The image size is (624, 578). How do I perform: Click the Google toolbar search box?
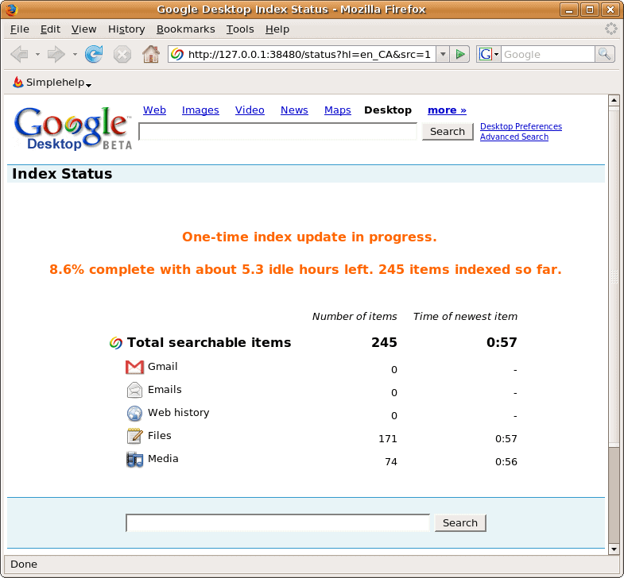pos(548,54)
